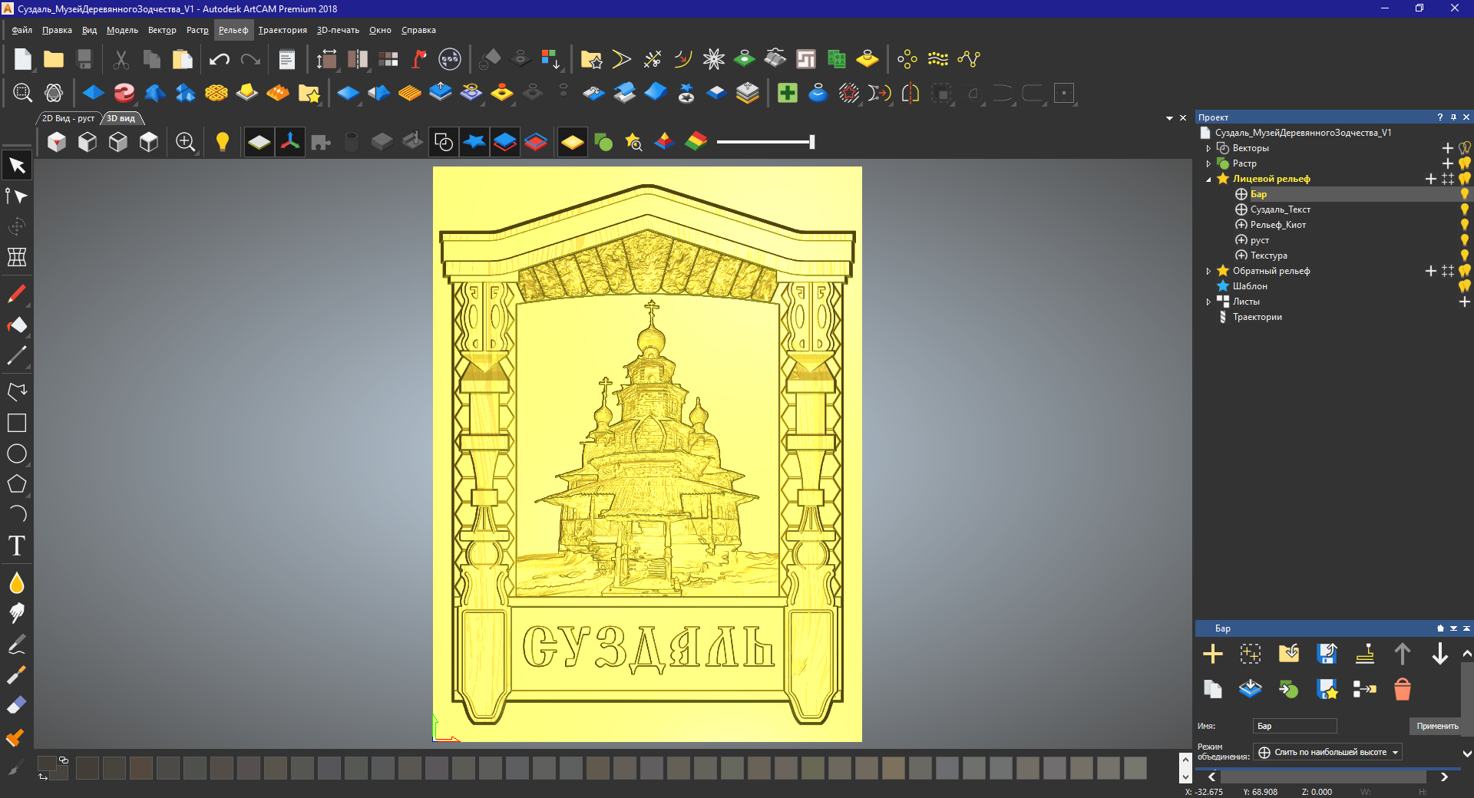
Task: Click the isometric view cube icon
Action: [x=56, y=142]
